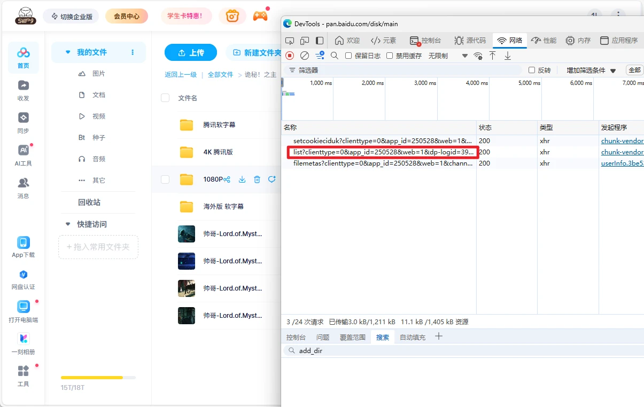Delete the 1080P folder via trash icon

[x=257, y=179]
